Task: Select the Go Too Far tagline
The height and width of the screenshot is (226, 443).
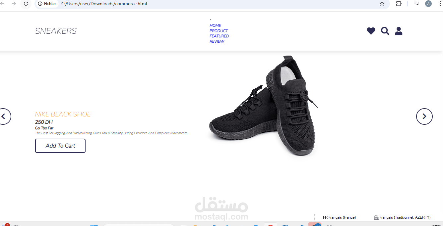Action: 44,128
